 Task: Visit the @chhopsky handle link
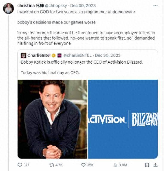click(56, 6)
